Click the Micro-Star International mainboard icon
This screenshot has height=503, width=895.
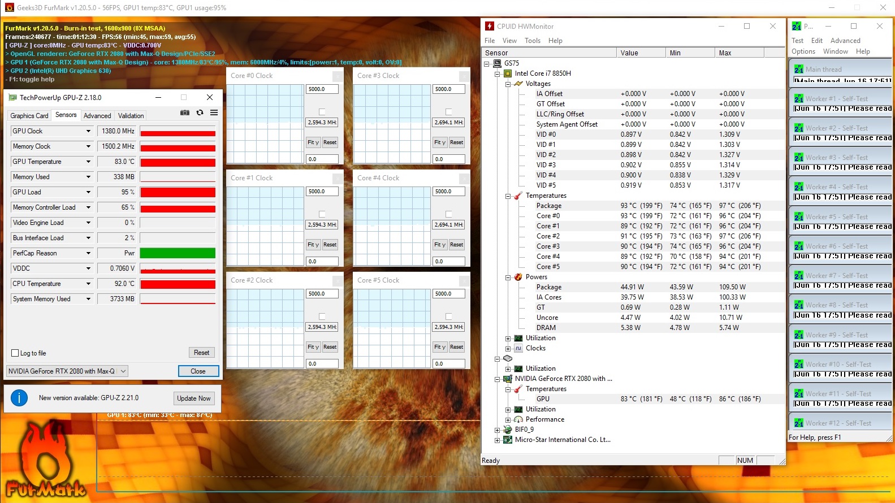tap(508, 440)
